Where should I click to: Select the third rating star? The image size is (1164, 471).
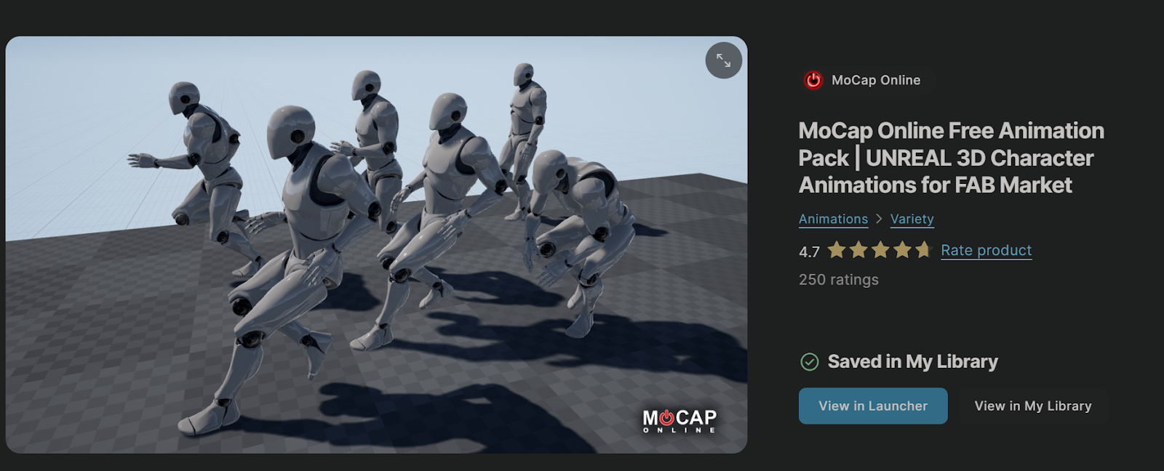tap(880, 250)
